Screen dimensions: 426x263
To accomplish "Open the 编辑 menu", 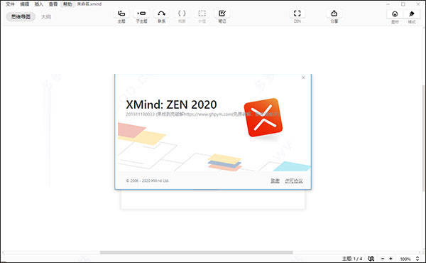I will (24, 4).
